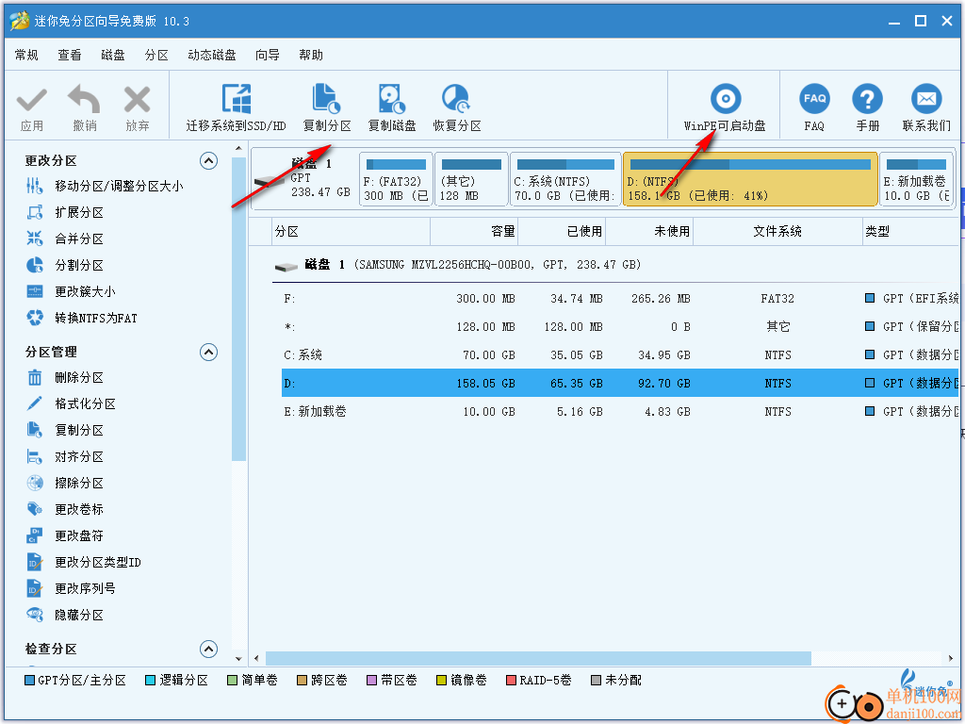Select C:系统 (NTFS) block in disk map

tap(565, 179)
